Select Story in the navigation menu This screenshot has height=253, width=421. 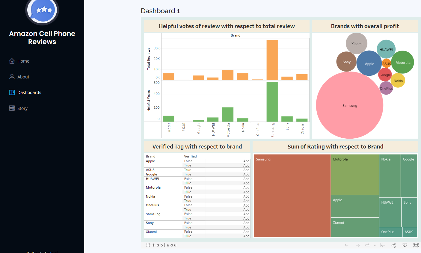coord(22,108)
